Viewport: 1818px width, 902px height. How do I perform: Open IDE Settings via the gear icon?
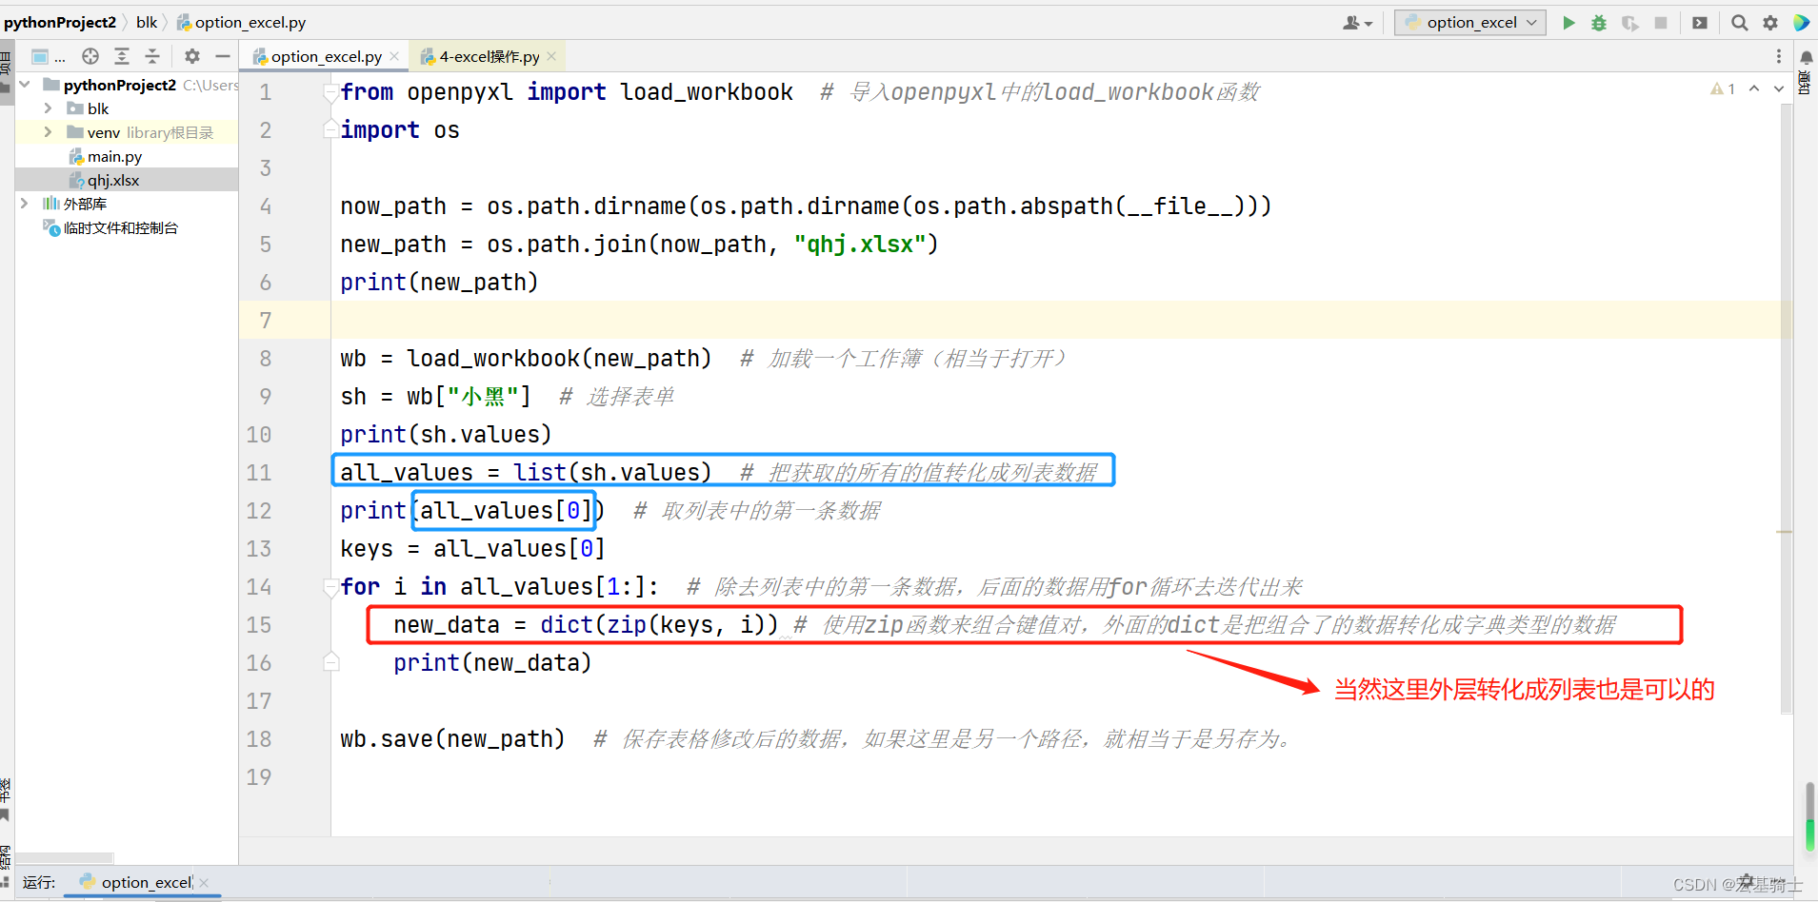click(x=1770, y=22)
